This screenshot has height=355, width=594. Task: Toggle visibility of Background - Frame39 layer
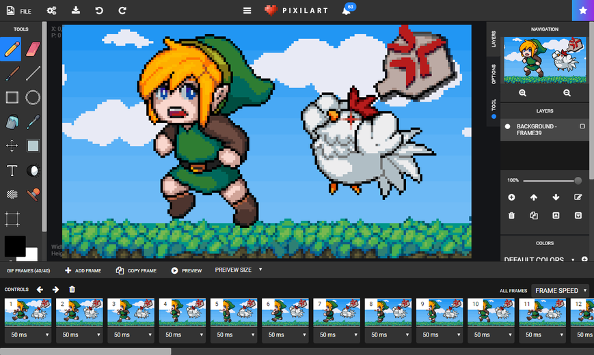508,126
